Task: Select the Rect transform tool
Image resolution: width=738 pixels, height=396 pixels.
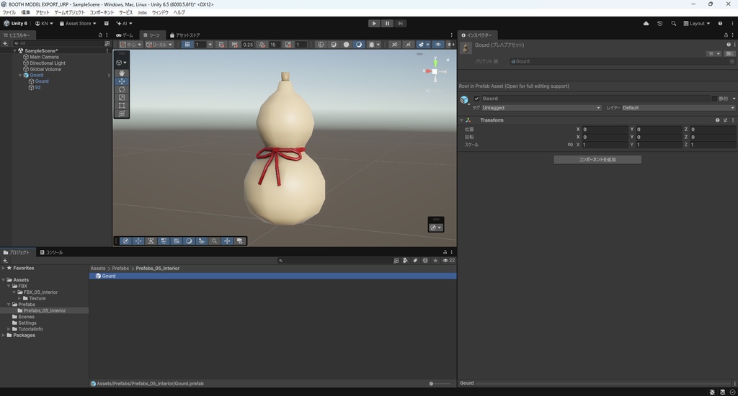Action: point(121,105)
